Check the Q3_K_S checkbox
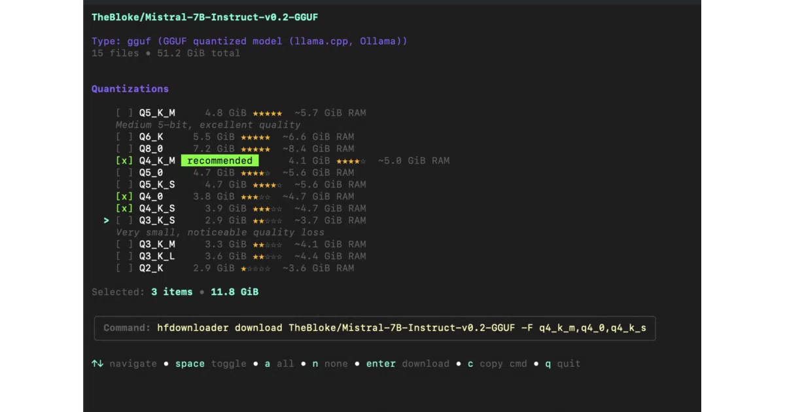 [x=124, y=220]
